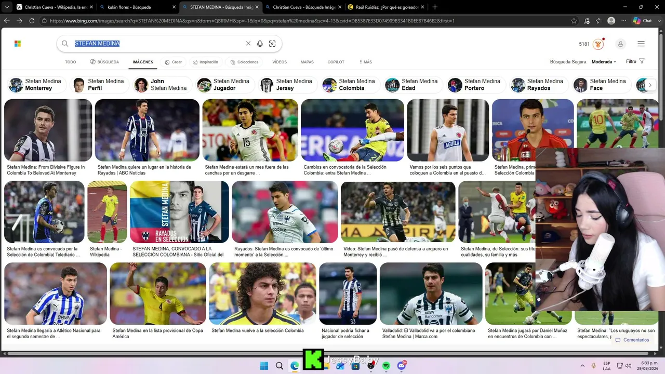
Task: Open 'Stefan Medina vuelve a la selección' image
Action: click(262, 293)
